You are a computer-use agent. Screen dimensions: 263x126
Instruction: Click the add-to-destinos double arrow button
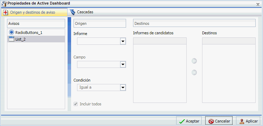(194, 61)
